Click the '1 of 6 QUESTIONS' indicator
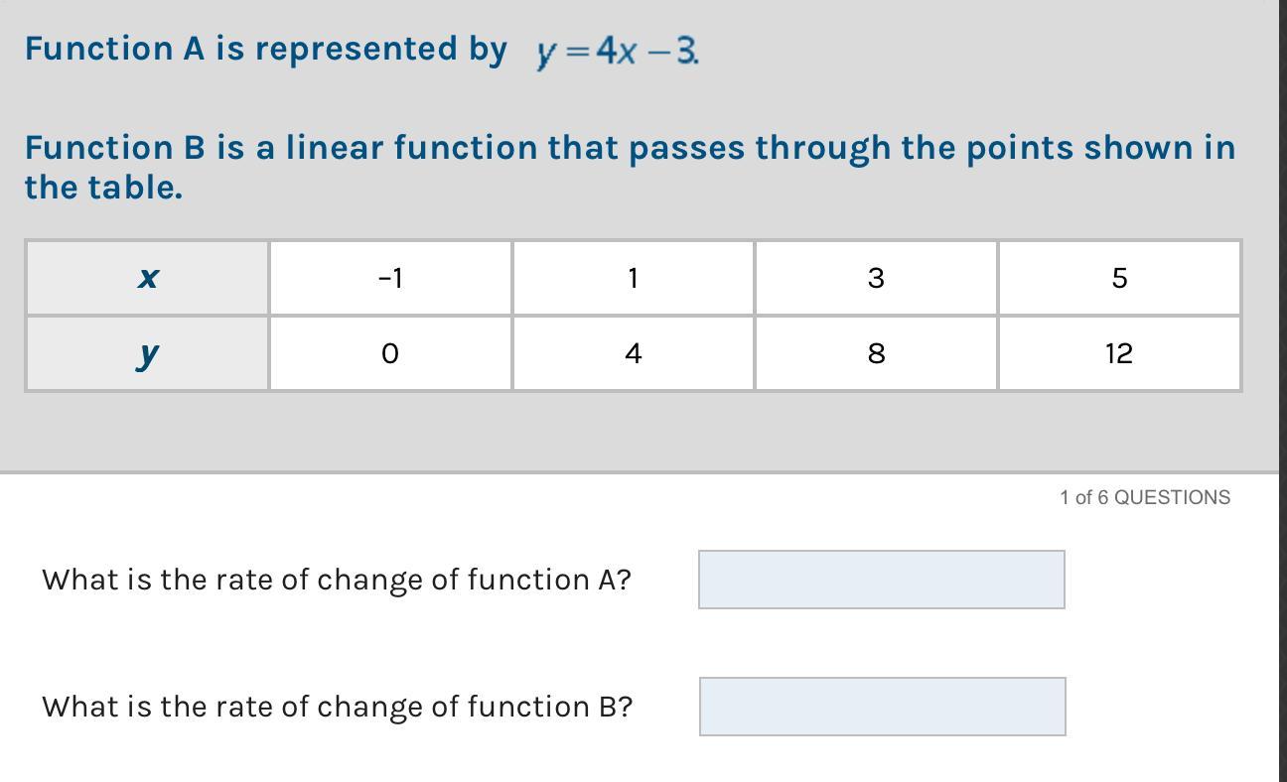The width and height of the screenshot is (1287, 782). coord(1145,497)
